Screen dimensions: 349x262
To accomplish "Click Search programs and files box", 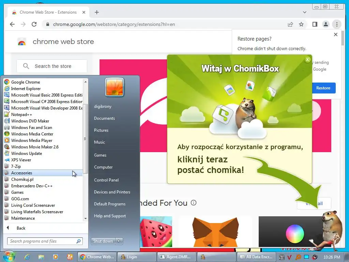I will 45,241.
